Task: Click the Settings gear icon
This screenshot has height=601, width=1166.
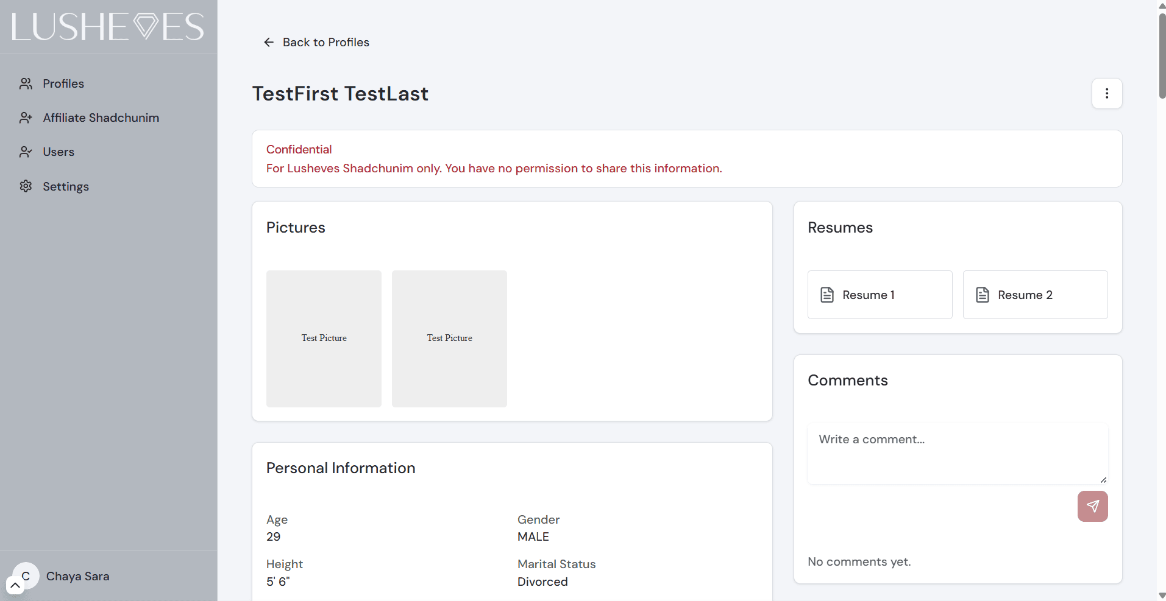Action: [26, 186]
